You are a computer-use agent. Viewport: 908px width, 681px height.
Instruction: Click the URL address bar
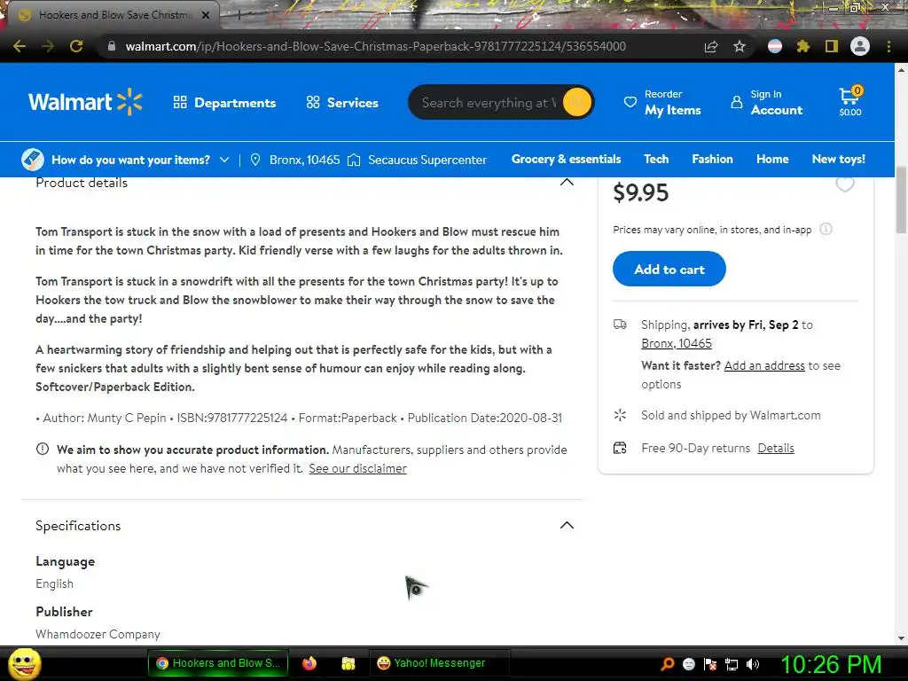375,46
